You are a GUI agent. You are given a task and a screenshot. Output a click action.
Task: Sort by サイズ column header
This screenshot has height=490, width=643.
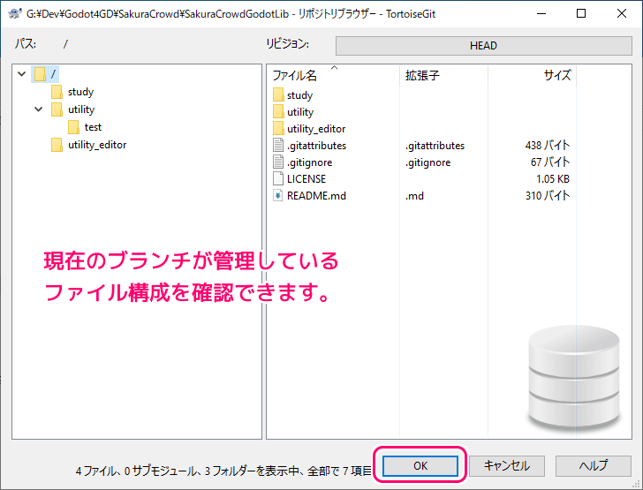pyautogui.click(x=532, y=75)
